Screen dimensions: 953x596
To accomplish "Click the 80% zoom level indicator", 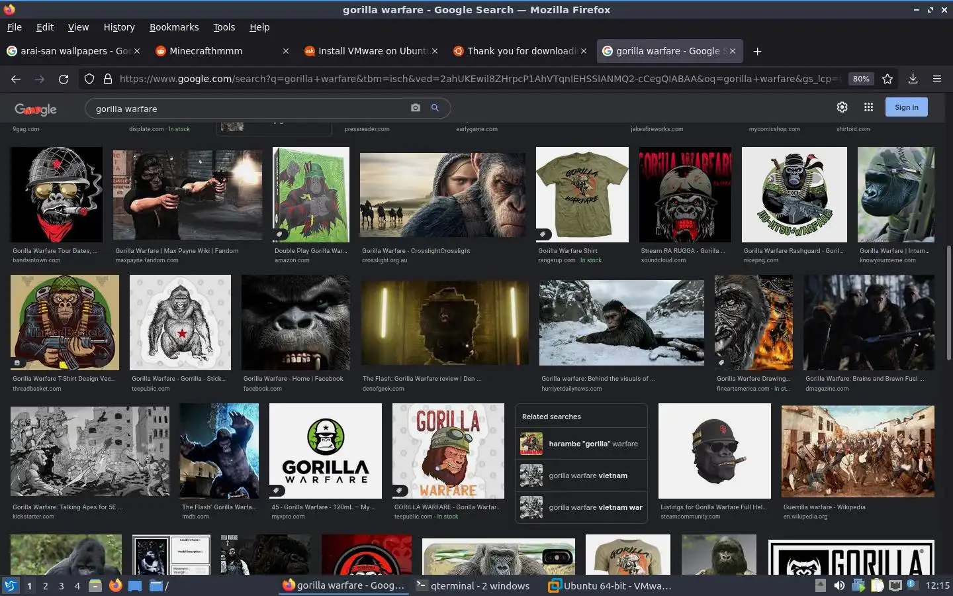I will click(x=861, y=79).
